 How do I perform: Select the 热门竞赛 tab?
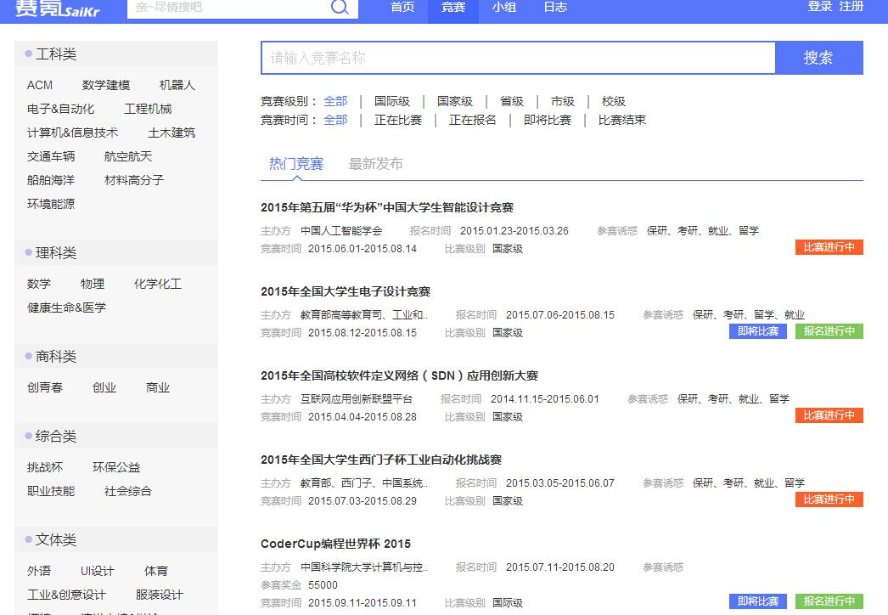295,164
